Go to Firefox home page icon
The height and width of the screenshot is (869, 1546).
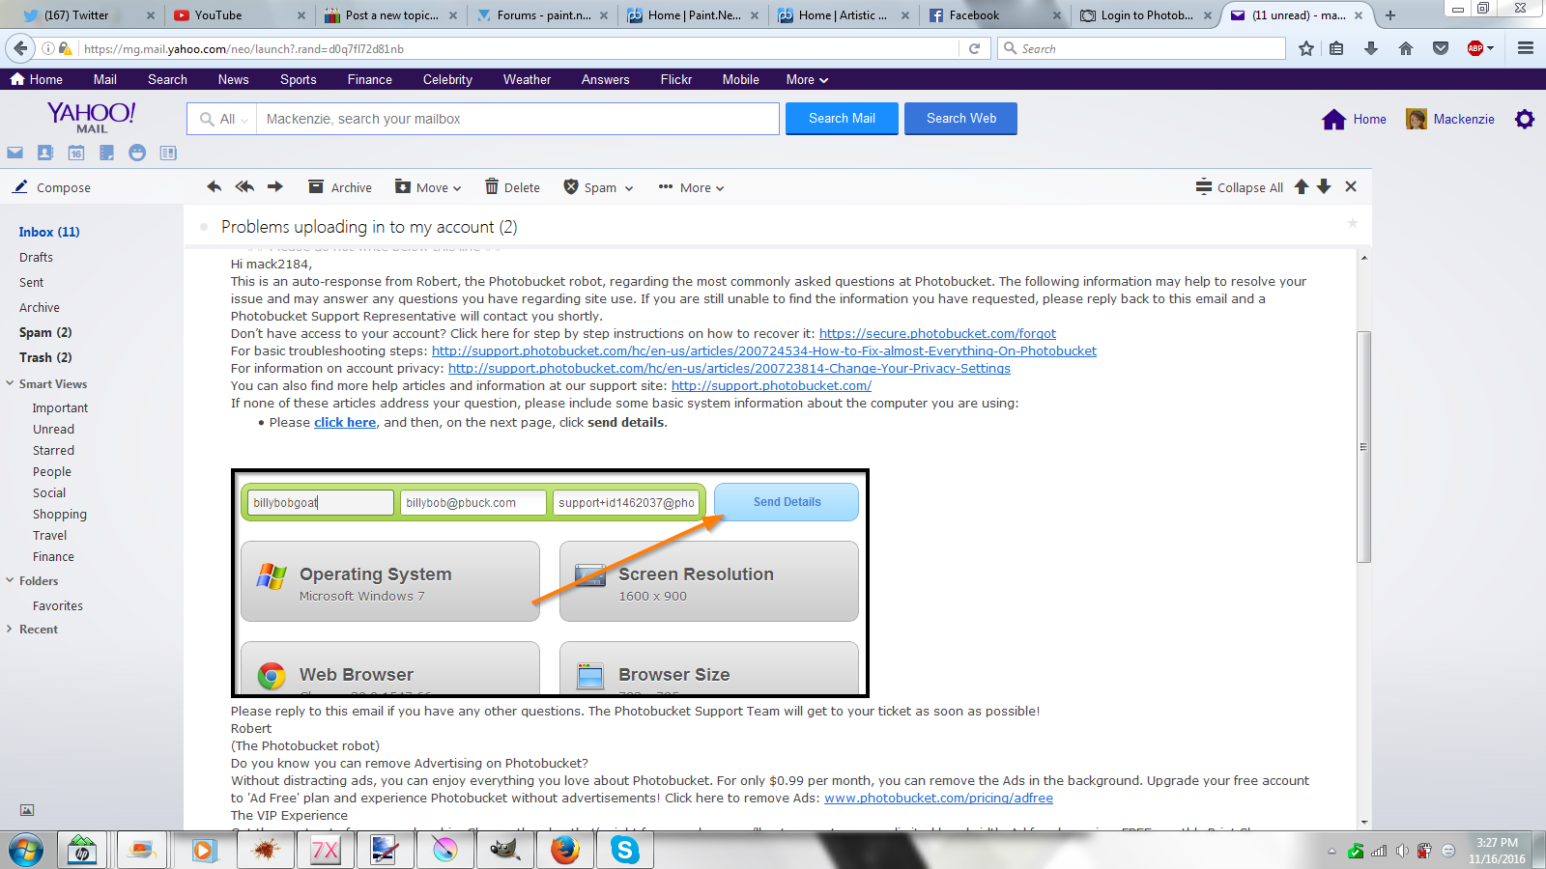(x=1406, y=48)
